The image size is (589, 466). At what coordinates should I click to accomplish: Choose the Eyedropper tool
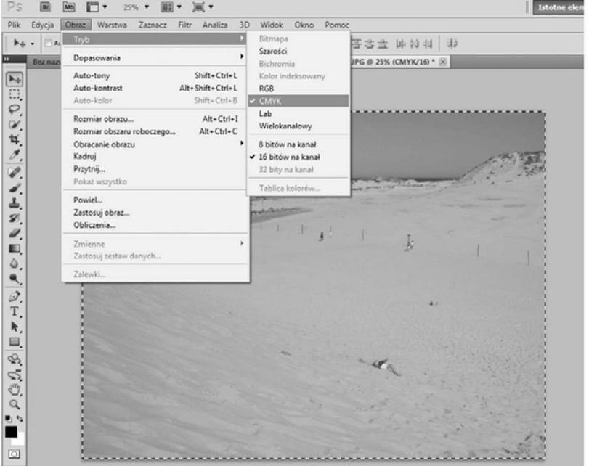tap(14, 155)
